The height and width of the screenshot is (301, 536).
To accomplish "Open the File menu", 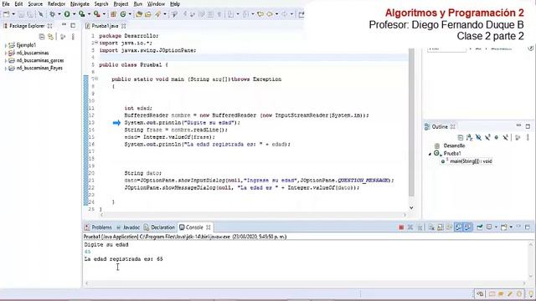I will pyautogui.click(x=6, y=4).
